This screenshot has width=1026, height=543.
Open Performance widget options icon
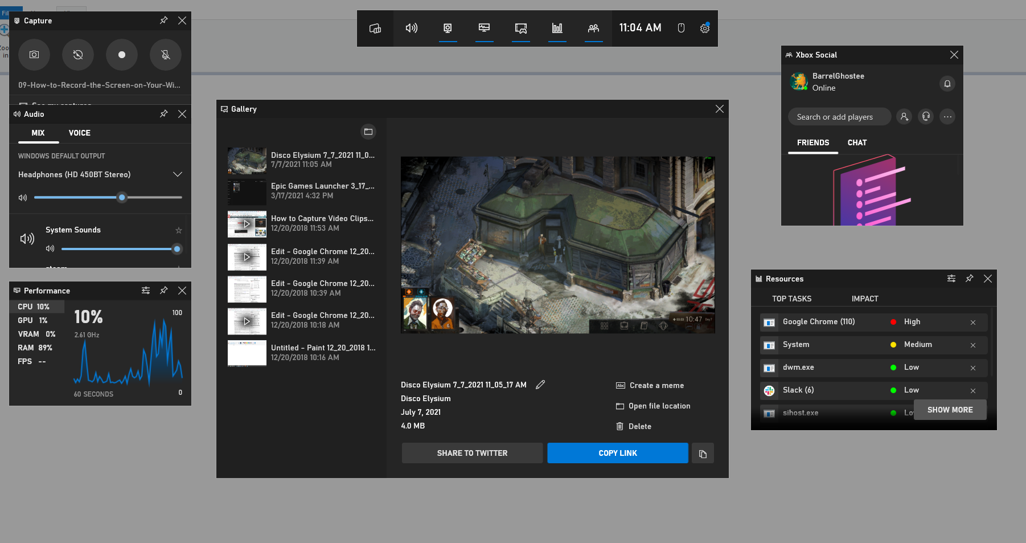tap(146, 291)
